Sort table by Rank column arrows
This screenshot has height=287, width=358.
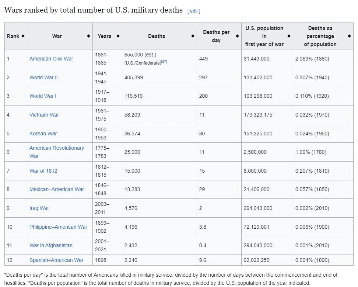click(23, 36)
